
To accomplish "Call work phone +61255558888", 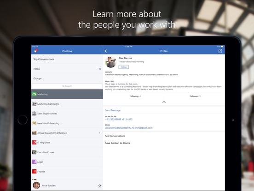I will point(119,119).
